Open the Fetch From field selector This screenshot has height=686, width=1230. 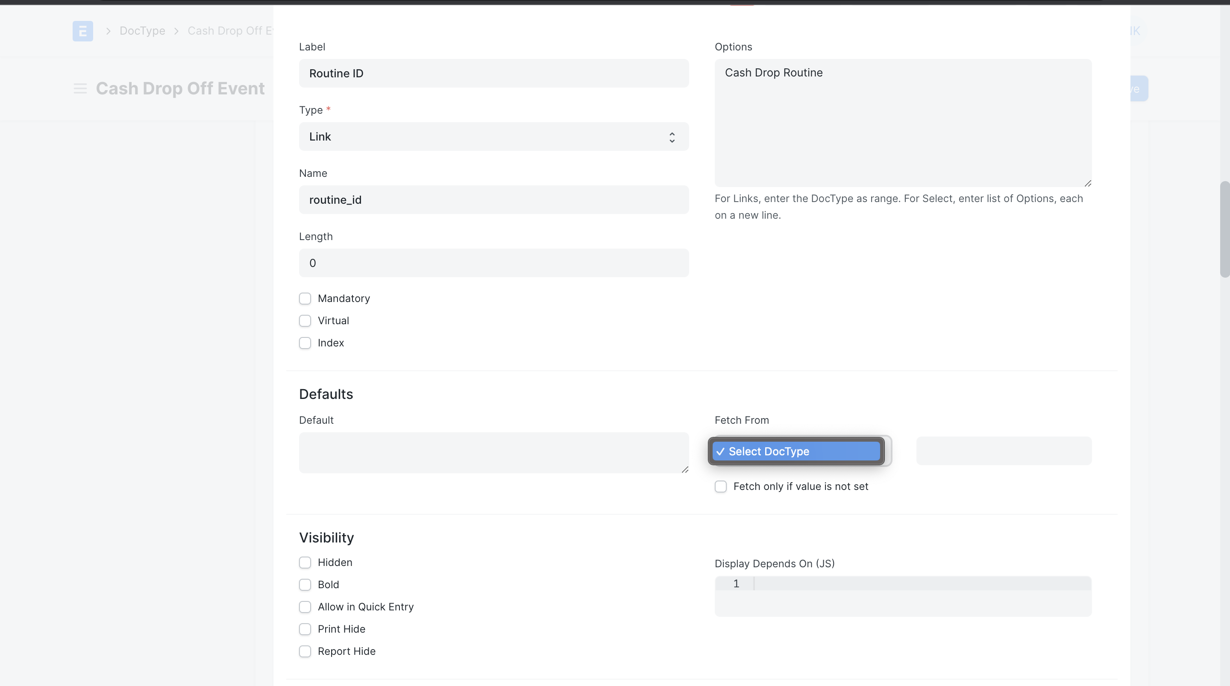[x=1004, y=451]
